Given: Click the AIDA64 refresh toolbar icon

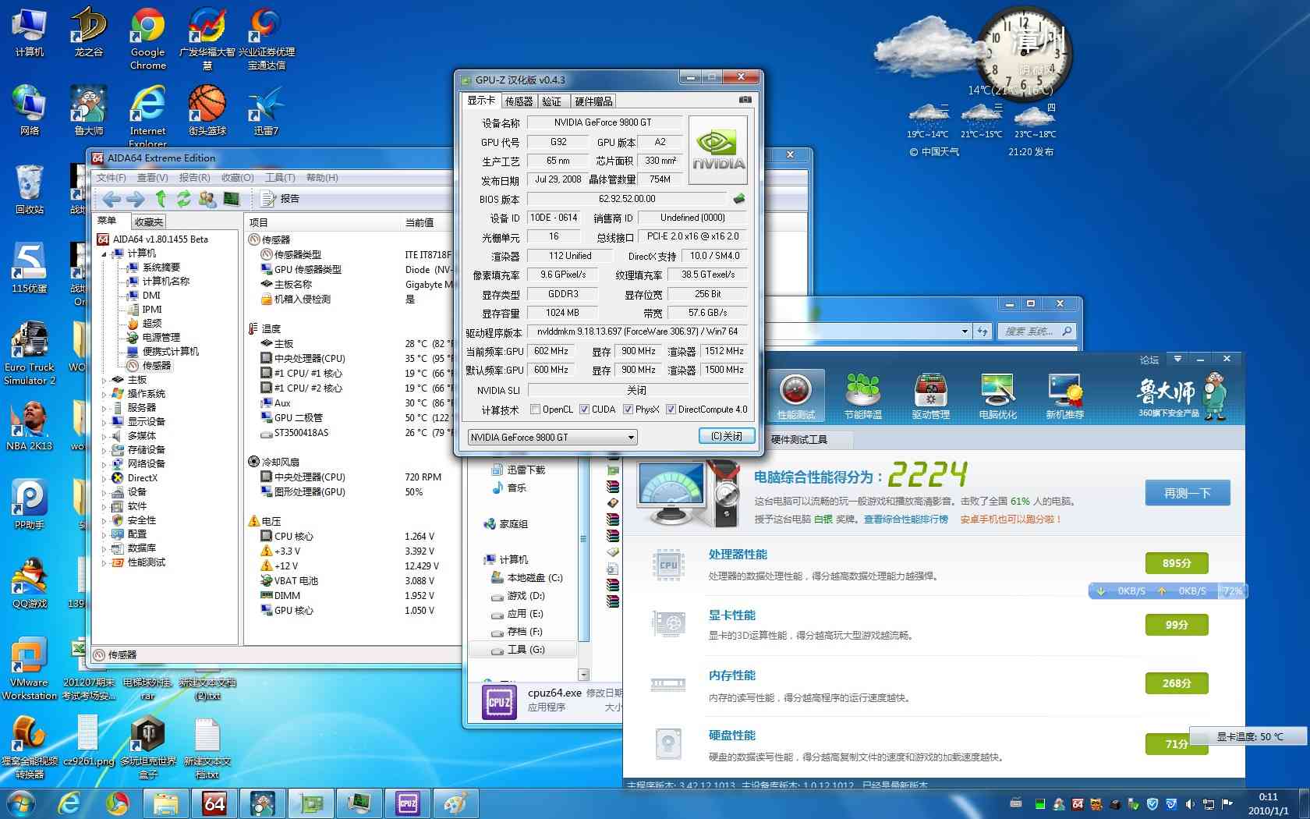Looking at the screenshot, I should pos(183,199).
